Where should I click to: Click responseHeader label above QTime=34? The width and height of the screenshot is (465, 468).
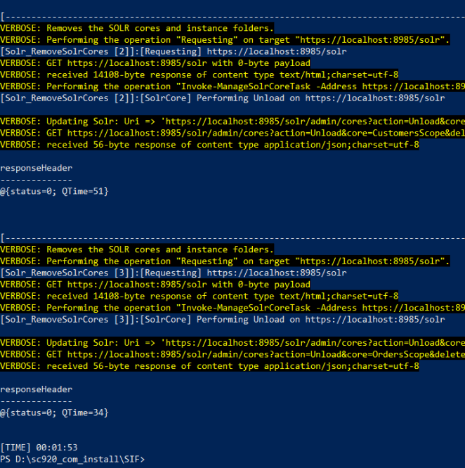(36, 389)
